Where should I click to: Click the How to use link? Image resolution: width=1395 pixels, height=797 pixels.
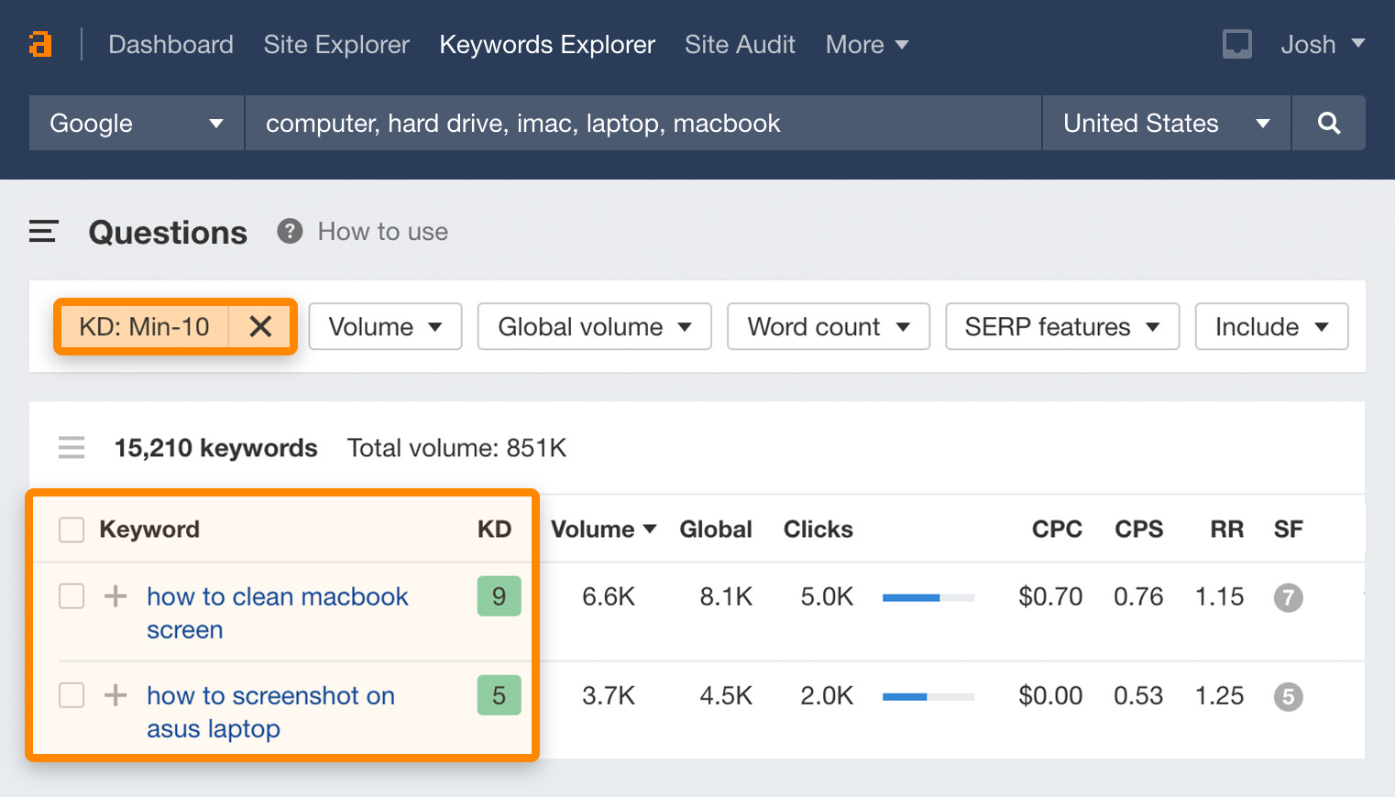382,232
